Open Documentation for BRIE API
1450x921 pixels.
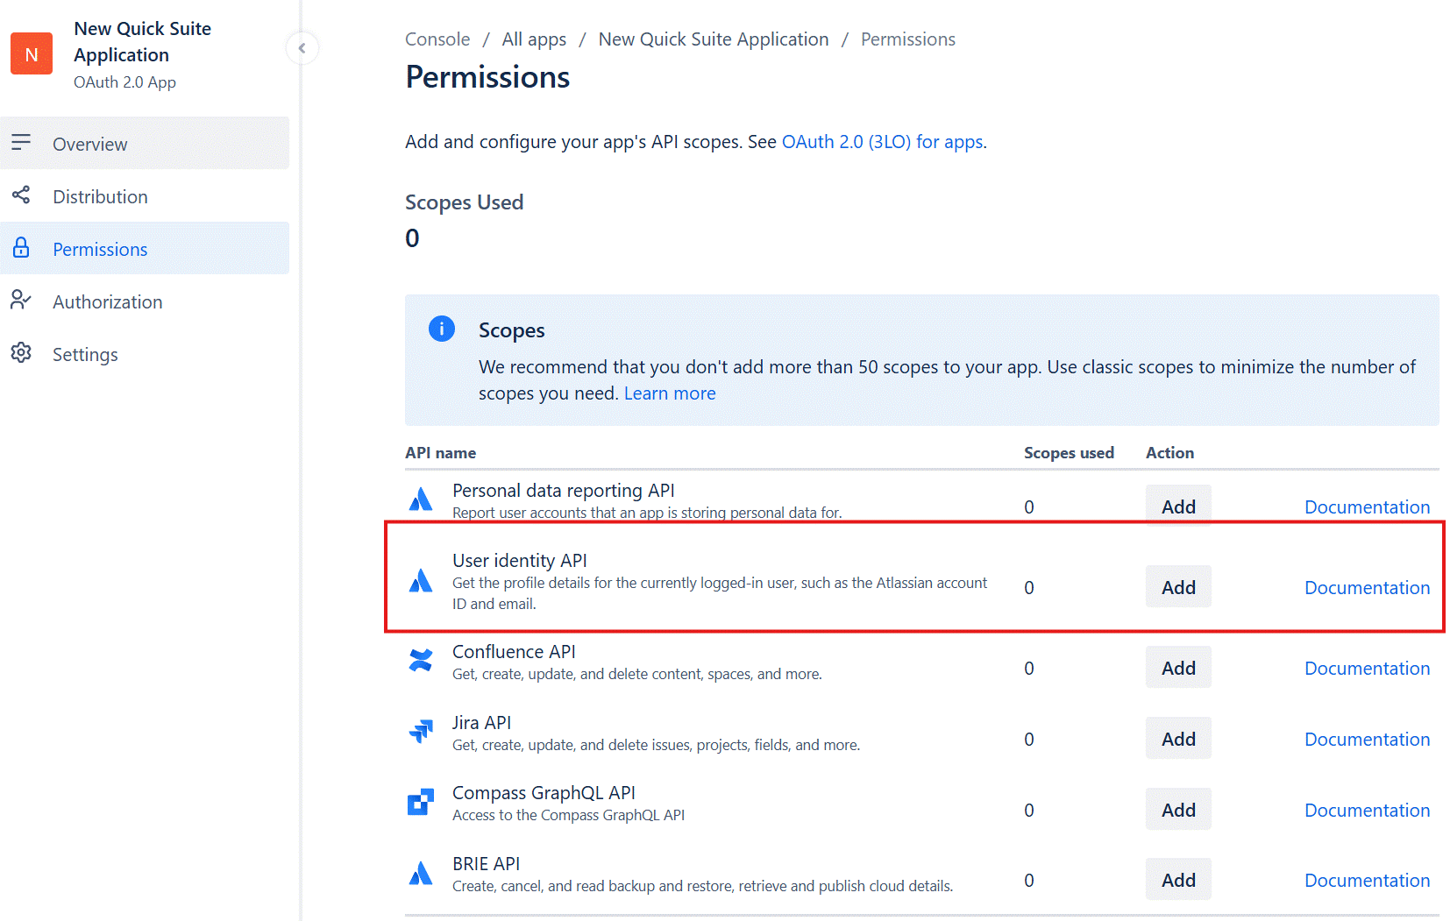pos(1367,881)
